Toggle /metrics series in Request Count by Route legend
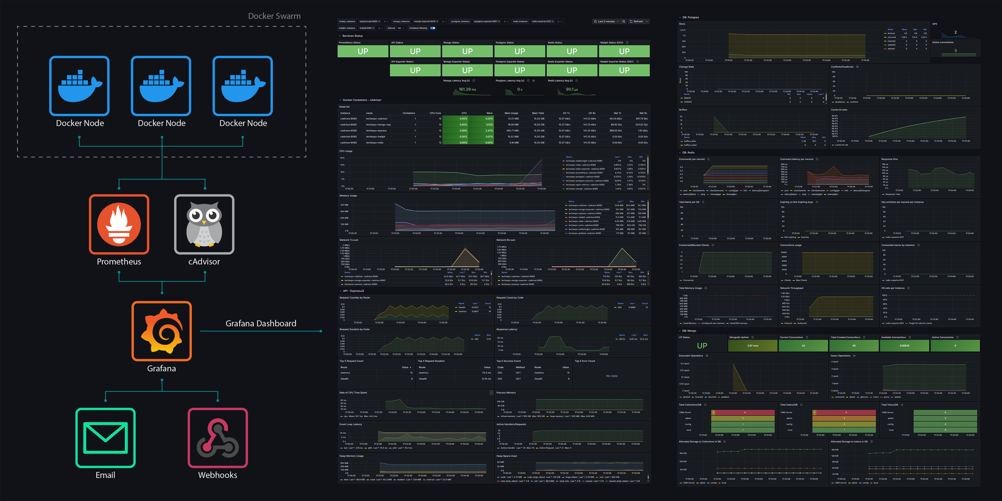 click(x=461, y=311)
